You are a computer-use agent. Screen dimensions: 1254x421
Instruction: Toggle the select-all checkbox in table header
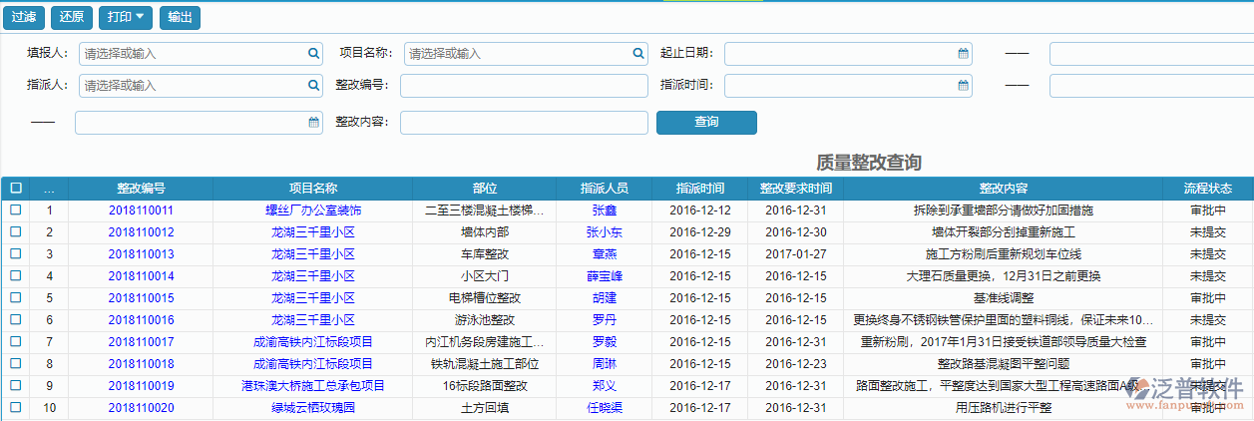pos(15,188)
